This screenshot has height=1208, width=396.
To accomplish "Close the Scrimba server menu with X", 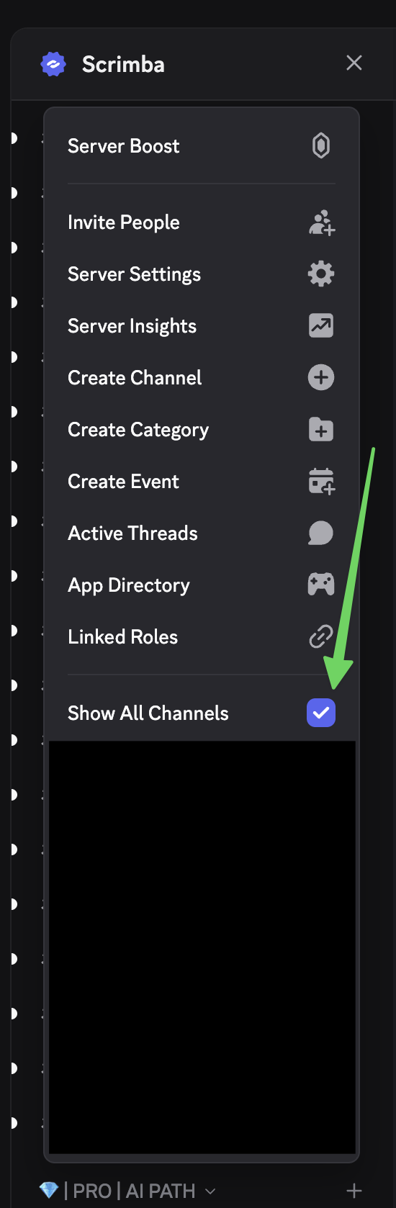I will tap(354, 63).
